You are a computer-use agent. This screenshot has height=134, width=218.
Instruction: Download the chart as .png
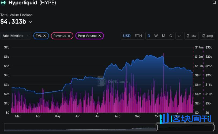click(208, 36)
